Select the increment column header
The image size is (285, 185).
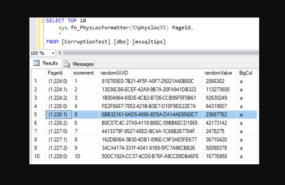pyautogui.click(x=85, y=73)
